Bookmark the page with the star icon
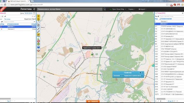The image size is (184, 103). 167,5
